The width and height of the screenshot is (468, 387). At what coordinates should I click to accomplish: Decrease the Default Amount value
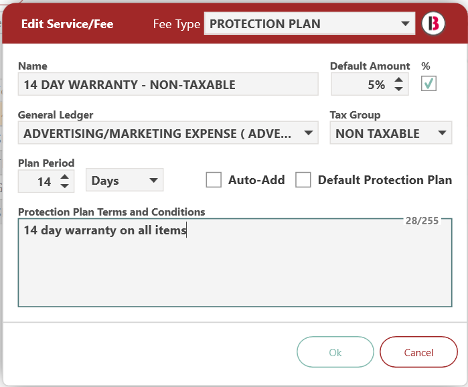pos(399,89)
